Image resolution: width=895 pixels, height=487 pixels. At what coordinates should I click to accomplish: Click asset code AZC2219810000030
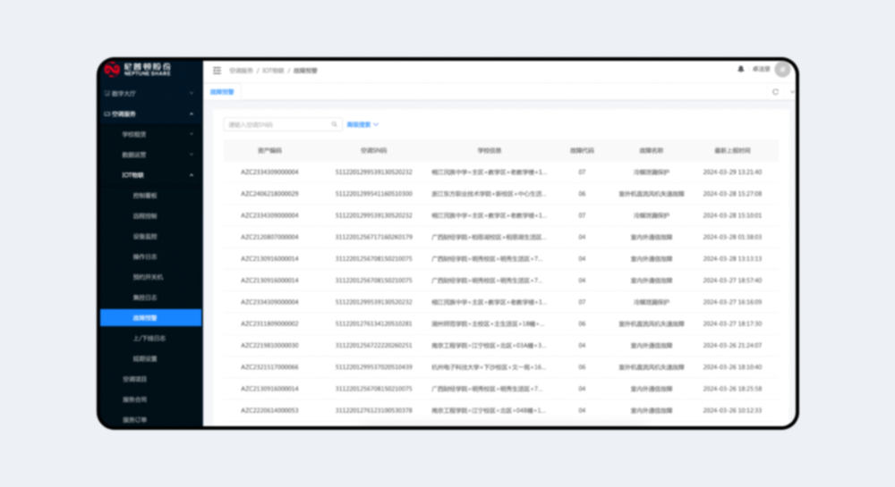[269, 345]
